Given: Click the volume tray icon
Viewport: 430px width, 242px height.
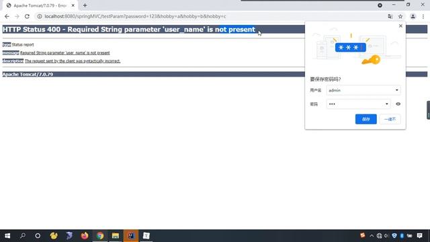Looking at the screenshot, I should (386, 236).
